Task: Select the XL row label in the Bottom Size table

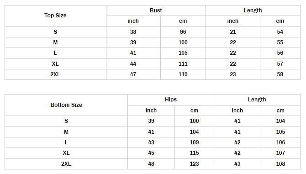Action: pos(66,153)
